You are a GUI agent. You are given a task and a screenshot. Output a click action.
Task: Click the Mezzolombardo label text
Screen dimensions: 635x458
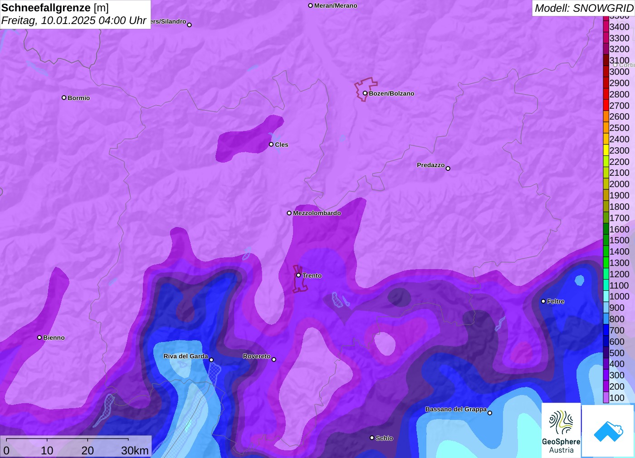point(317,213)
